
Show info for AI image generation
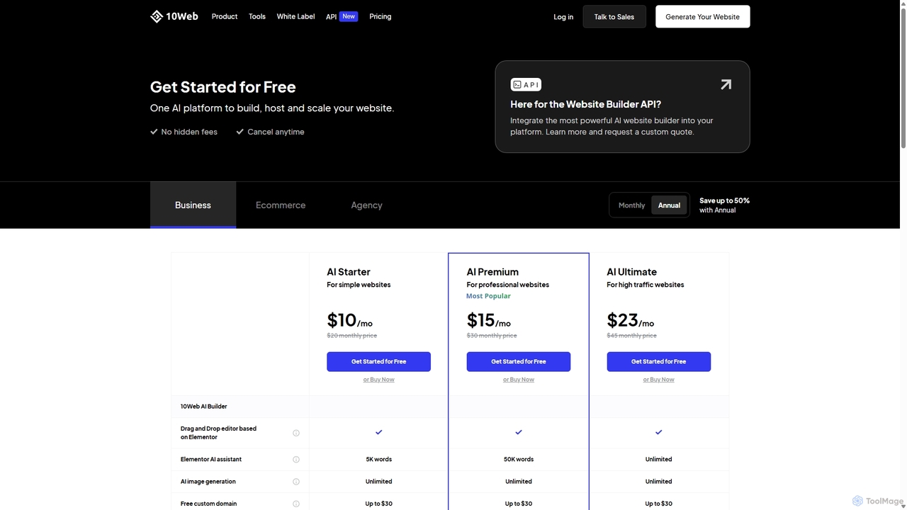(296, 482)
